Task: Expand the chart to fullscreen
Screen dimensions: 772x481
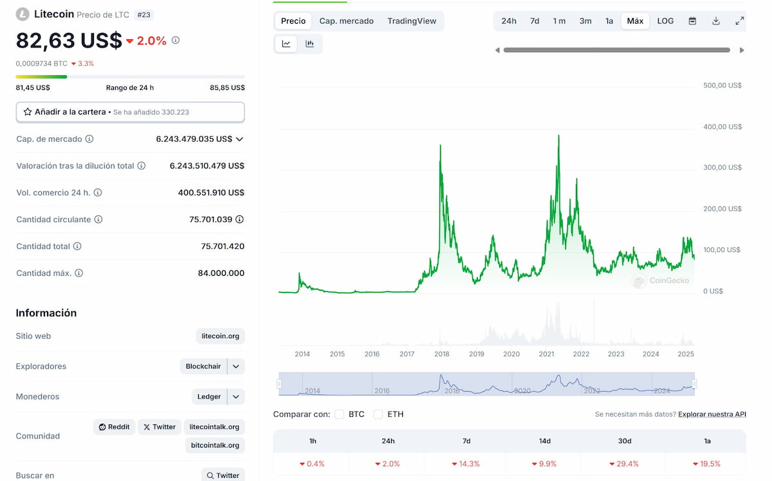Action: [739, 21]
